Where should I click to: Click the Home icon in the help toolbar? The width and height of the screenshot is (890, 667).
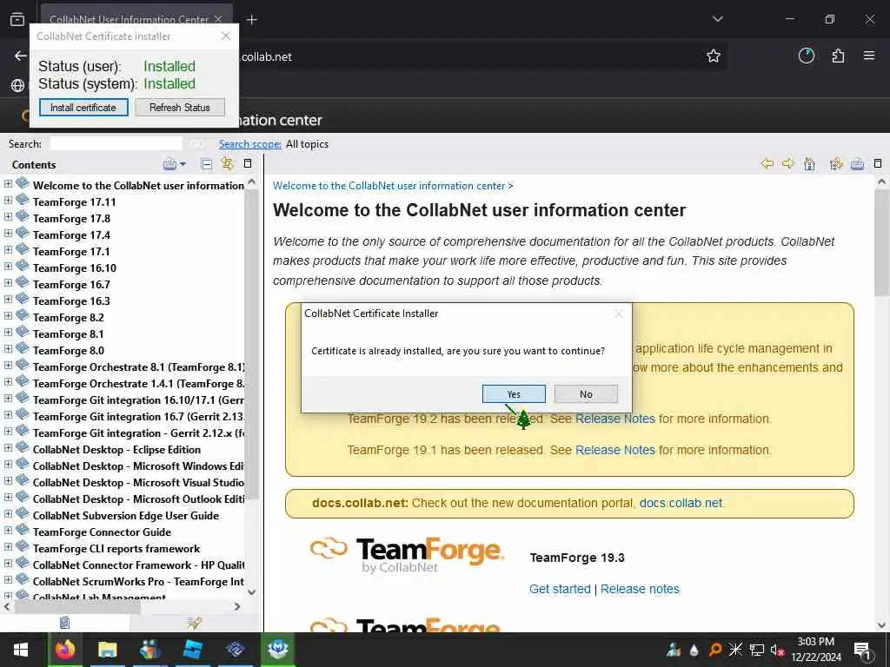(x=810, y=164)
